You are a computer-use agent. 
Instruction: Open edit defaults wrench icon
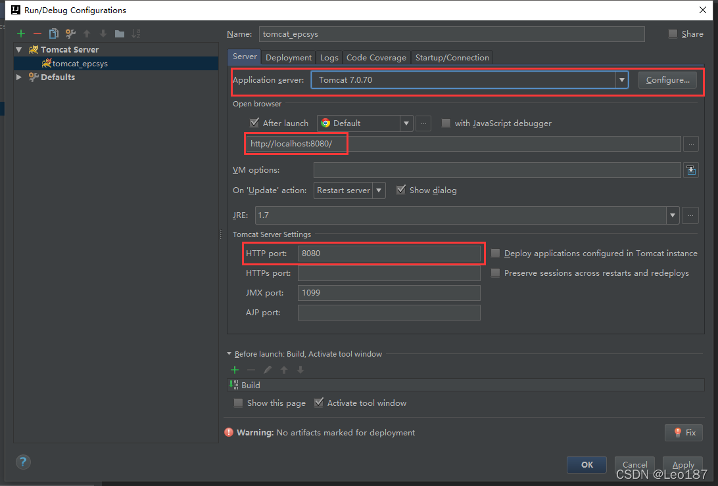click(70, 33)
